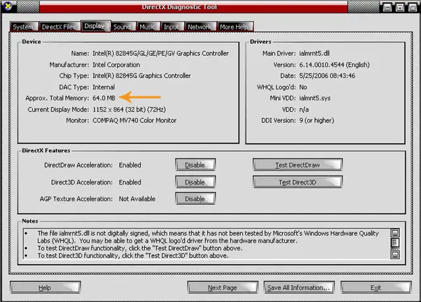The width and height of the screenshot is (421, 302).
Task: Click the note about testing Direct3D functionality
Action: (x=133, y=255)
